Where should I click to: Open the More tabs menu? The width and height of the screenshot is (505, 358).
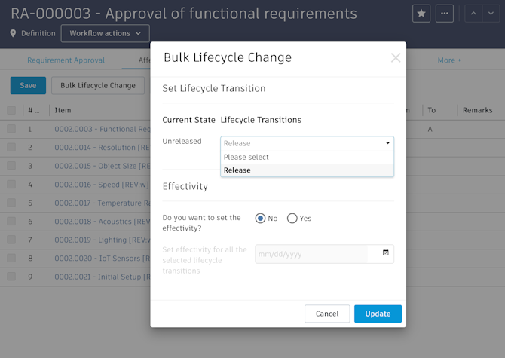click(x=449, y=60)
